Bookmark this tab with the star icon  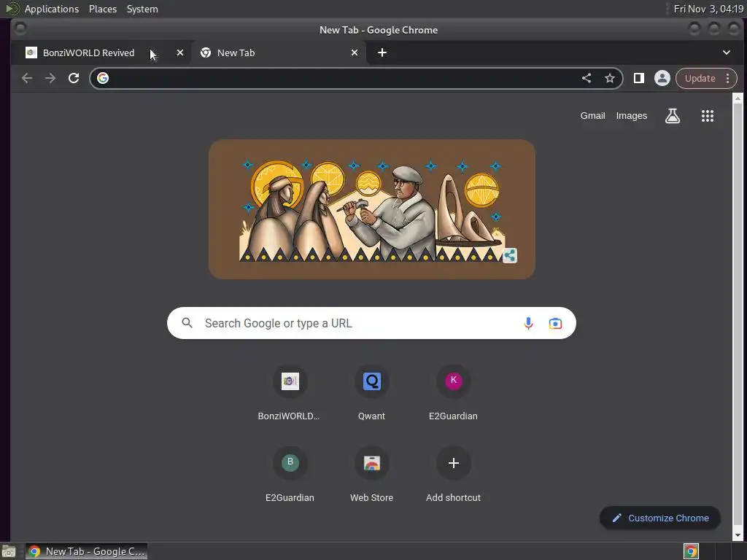[610, 78]
